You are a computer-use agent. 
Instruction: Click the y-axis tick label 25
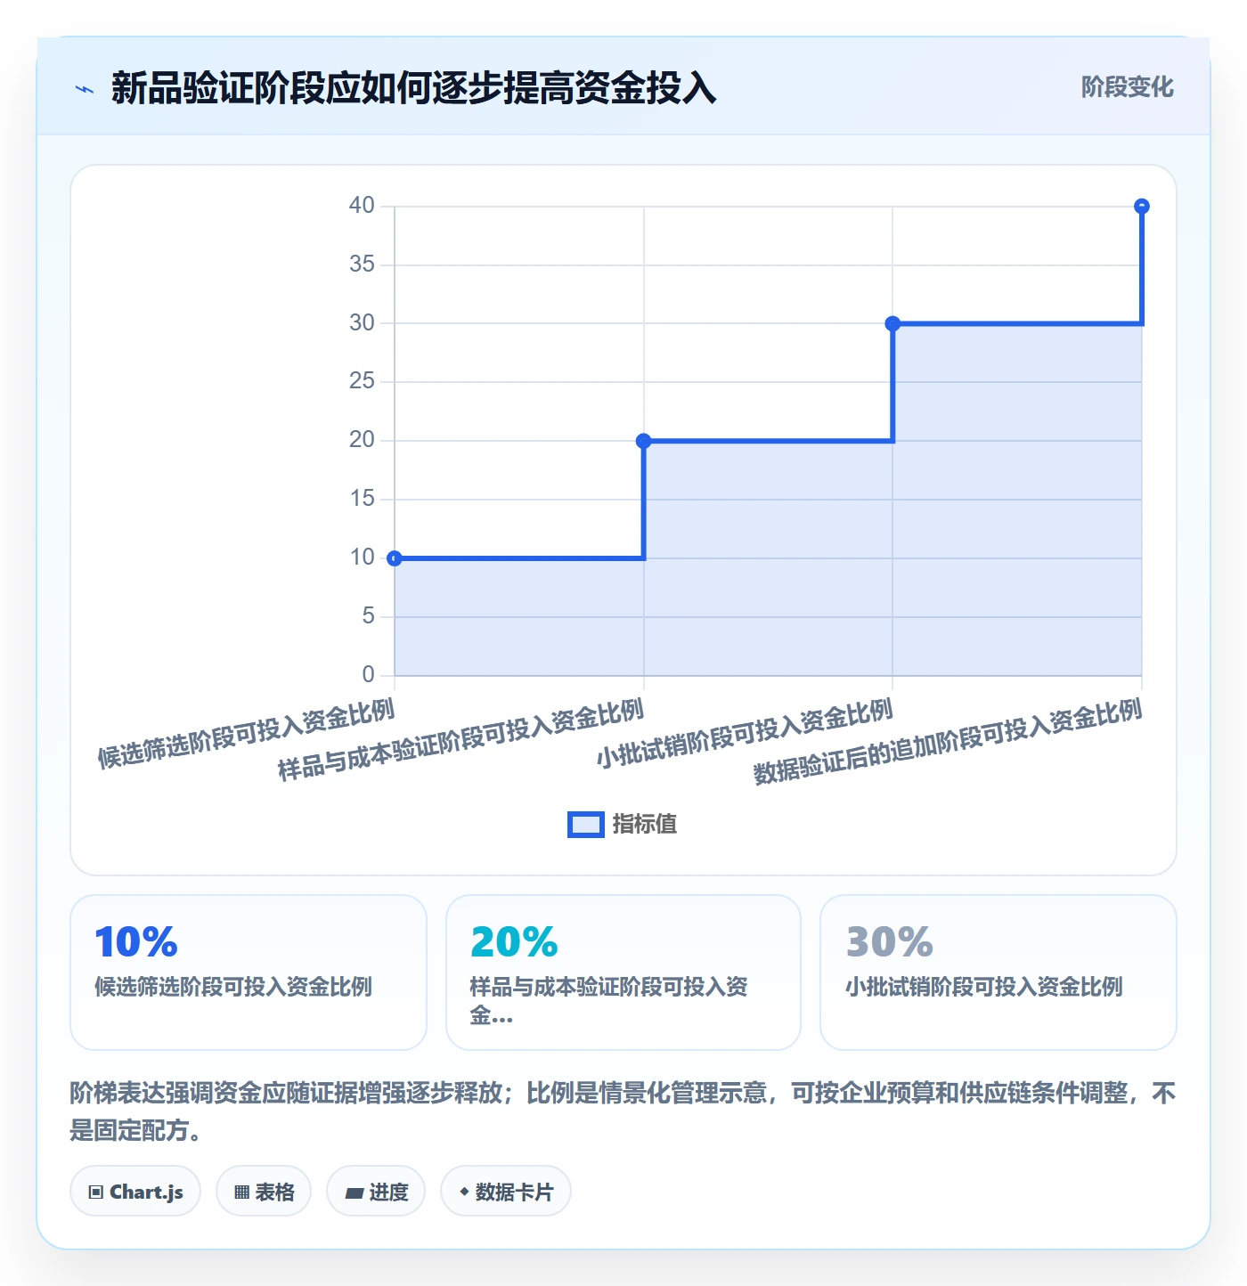coord(362,381)
